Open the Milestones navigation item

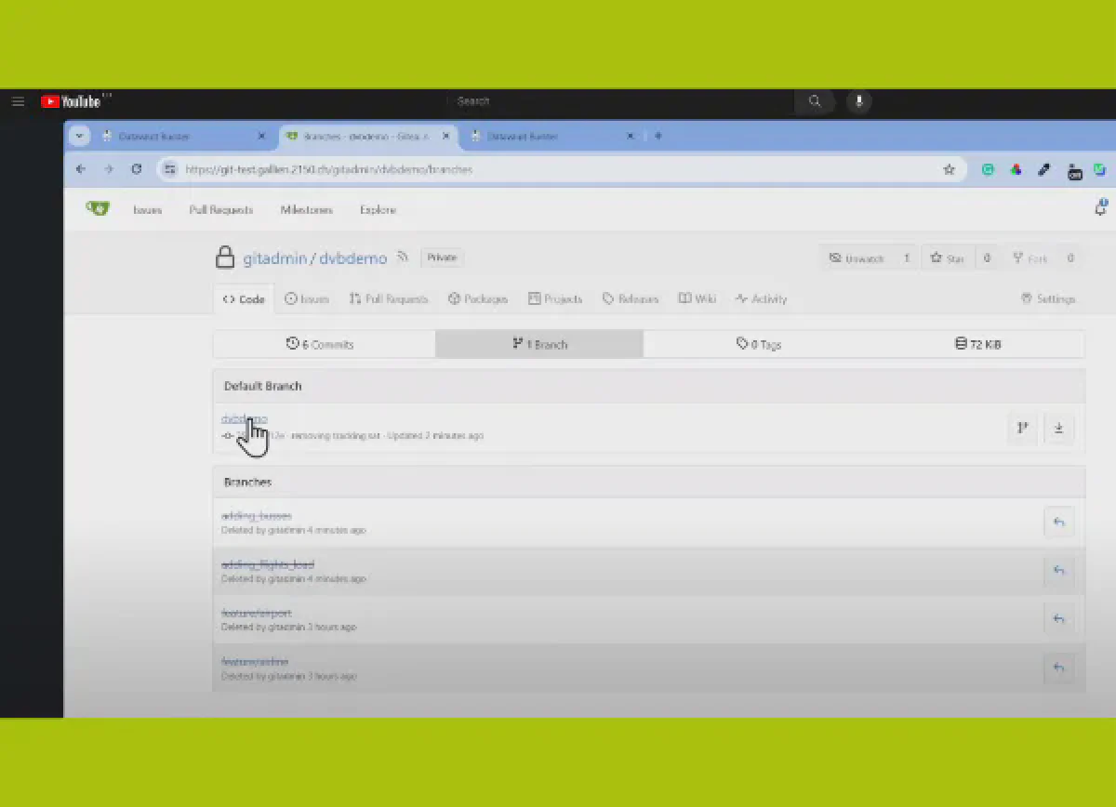[x=306, y=209]
